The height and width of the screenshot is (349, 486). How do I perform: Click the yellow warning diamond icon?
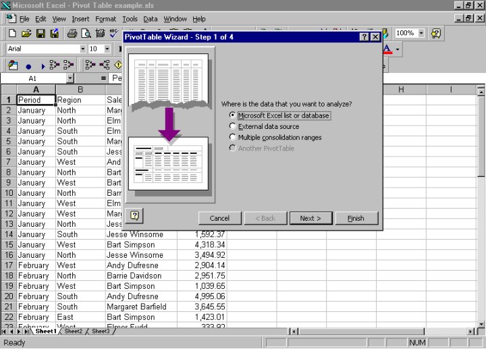[118, 65]
